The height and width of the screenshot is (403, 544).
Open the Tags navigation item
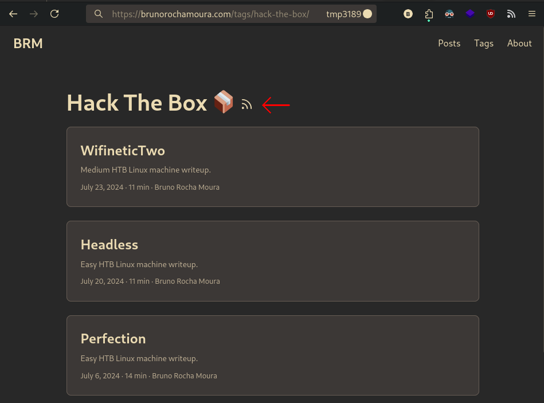coord(483,44)
